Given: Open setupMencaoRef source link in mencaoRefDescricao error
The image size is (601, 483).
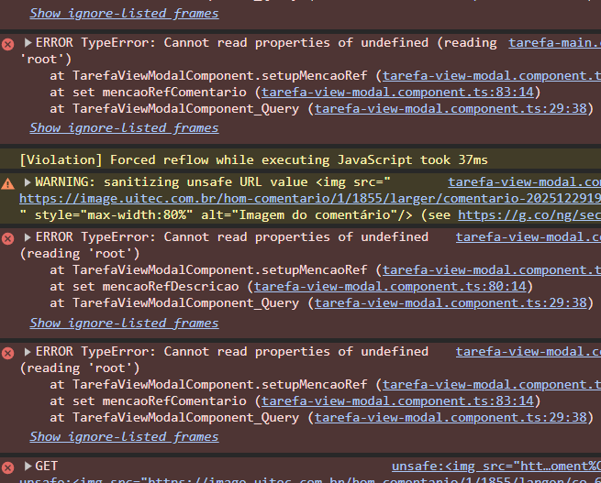Looking at the screenshot, I should click(491, 270).
